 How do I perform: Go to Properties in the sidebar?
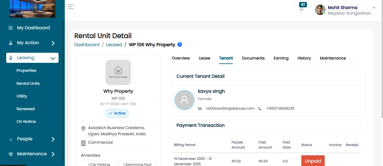[x=26, y=70]
